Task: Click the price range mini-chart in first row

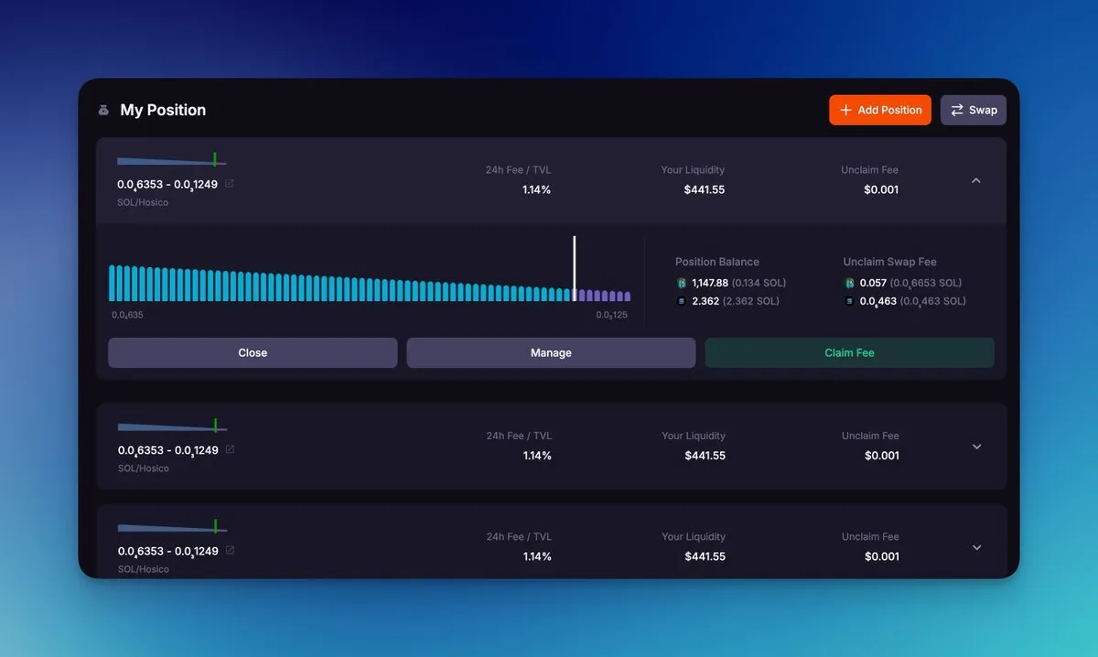Action: [172, 161]
